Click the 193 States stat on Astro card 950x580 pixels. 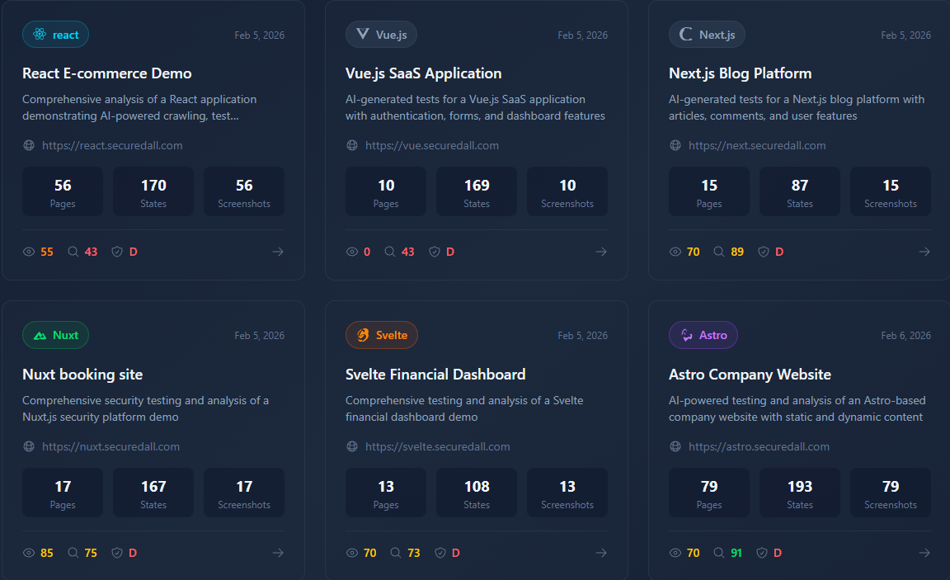[799, 492]
